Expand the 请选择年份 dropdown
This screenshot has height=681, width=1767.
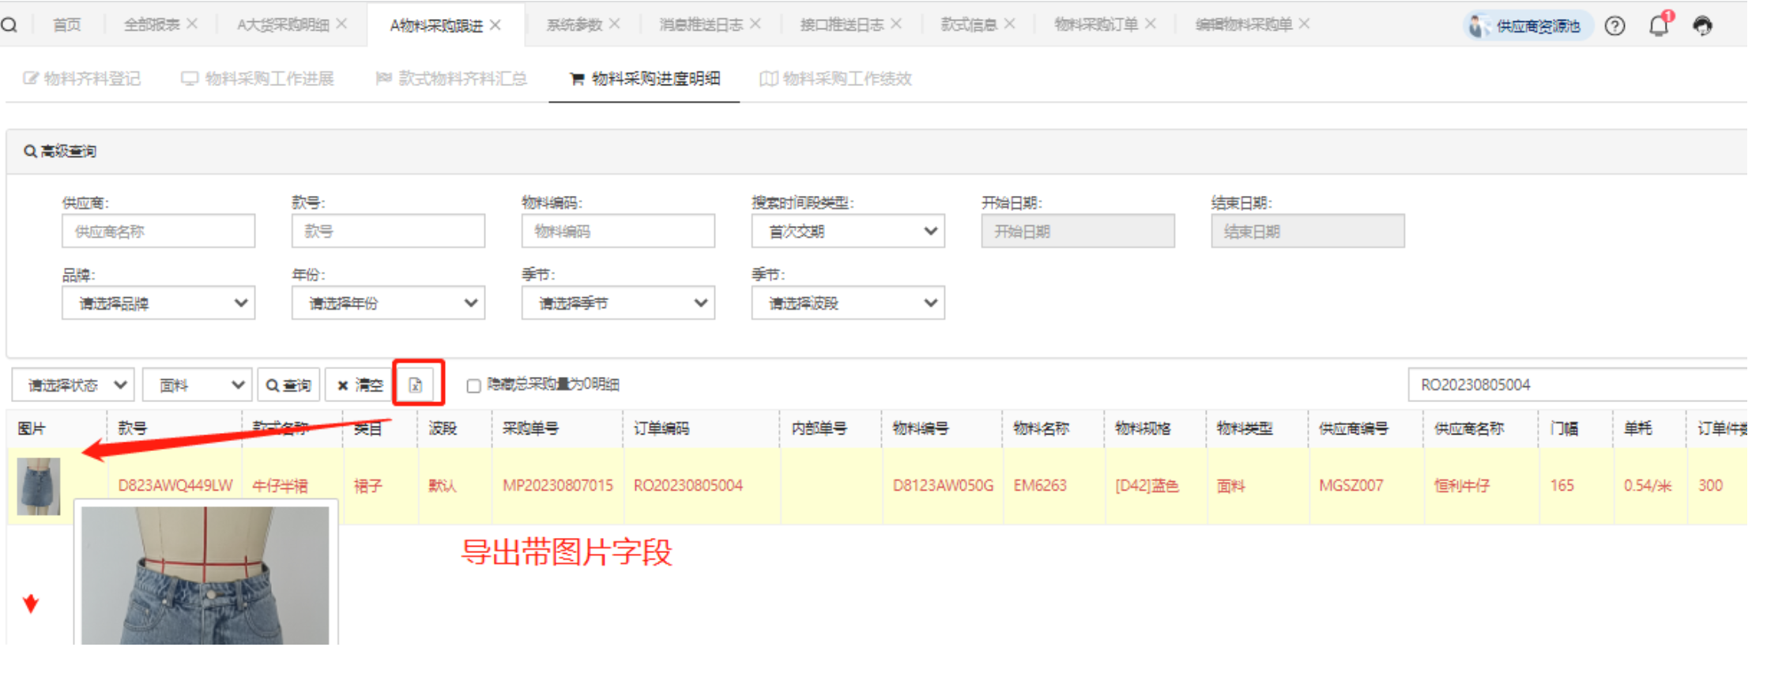click(387, 303)
